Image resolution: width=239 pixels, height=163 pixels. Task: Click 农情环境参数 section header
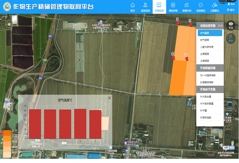point(210,26)
